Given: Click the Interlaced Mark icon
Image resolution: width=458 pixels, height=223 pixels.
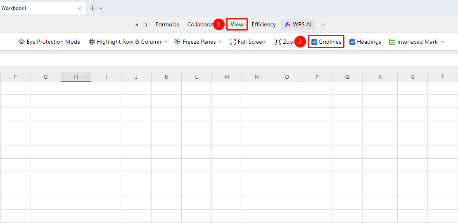Looking at the screenshot, I should coord(392,42).
